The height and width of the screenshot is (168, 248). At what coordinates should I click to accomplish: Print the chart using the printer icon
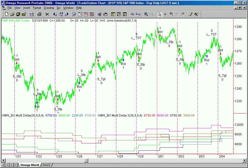click(39, 14)
